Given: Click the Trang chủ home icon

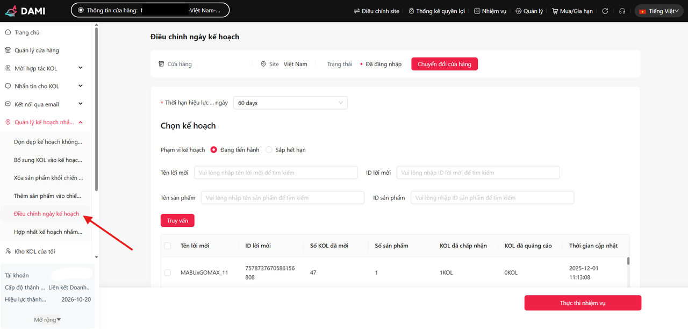Looking at the screenshot, I should pos(8,32).
